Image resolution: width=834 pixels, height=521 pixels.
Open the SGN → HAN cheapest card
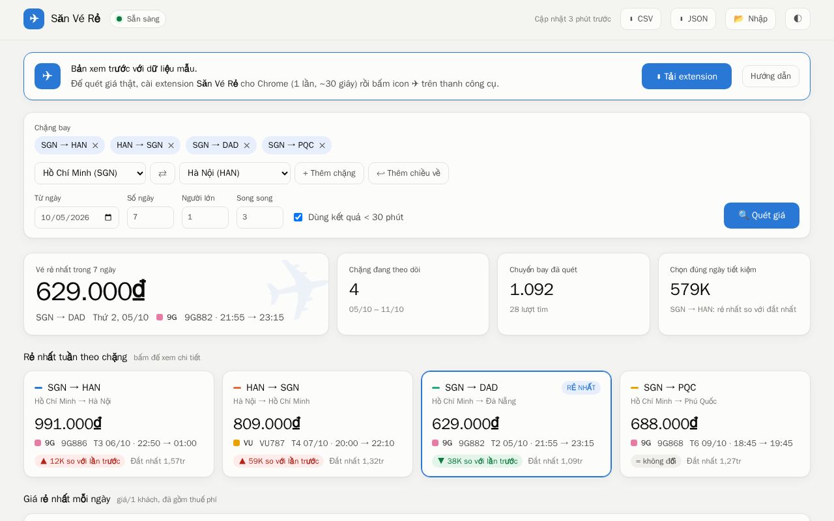tap(119, 424)
